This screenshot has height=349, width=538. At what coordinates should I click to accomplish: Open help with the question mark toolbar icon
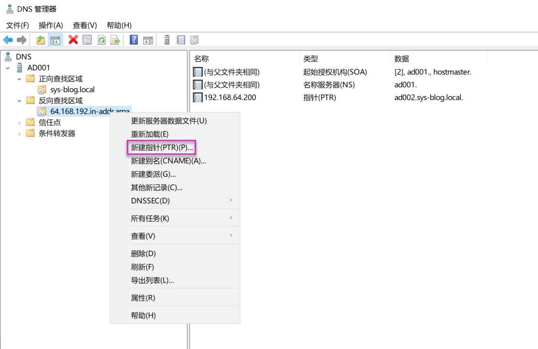coord(133,39)
